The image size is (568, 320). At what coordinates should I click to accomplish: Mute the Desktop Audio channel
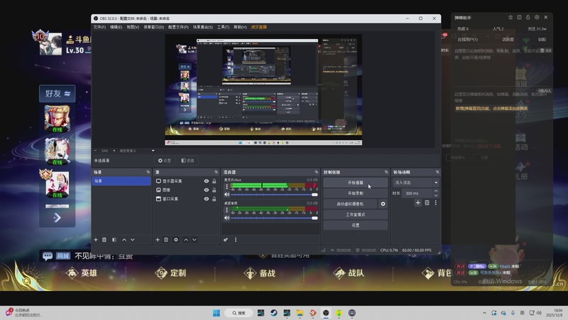tap(226, 218)
